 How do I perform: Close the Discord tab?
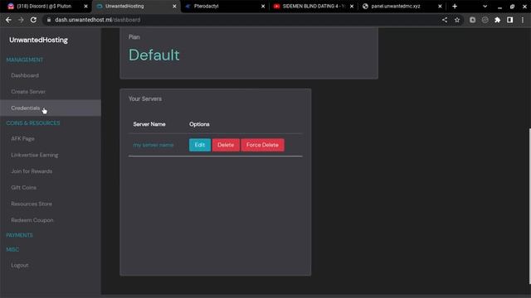pos(85,6)
